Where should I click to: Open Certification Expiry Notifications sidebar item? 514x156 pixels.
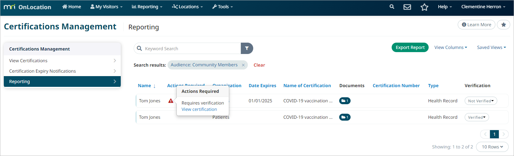click(x=62, y=71)
